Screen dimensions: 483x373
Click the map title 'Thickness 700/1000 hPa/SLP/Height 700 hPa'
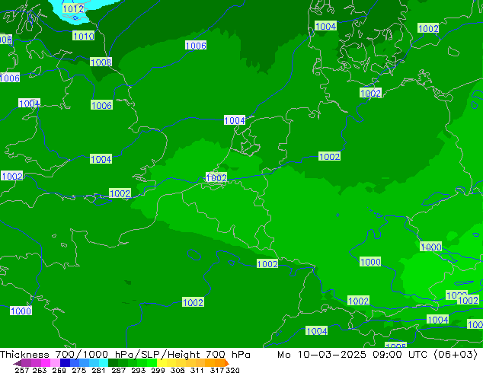coord(125,355)
